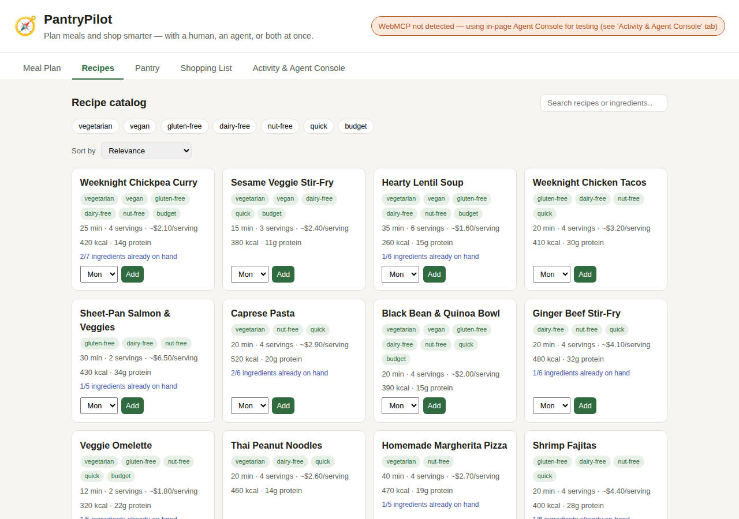Open day dropdown for Sesame Veggie Stir-Fry

coord(249,274)
